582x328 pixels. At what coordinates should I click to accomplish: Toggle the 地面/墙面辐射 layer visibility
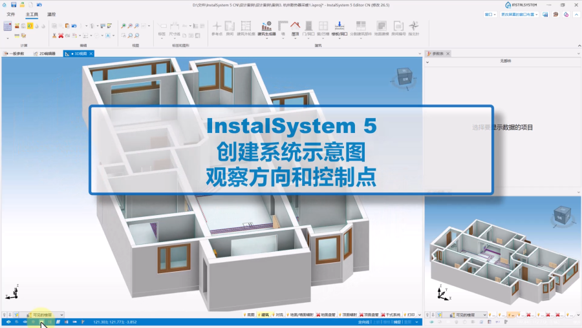point(300,314)
